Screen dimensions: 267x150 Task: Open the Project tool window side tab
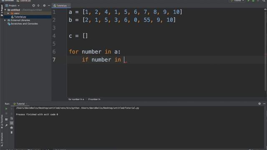click(2, 10)
